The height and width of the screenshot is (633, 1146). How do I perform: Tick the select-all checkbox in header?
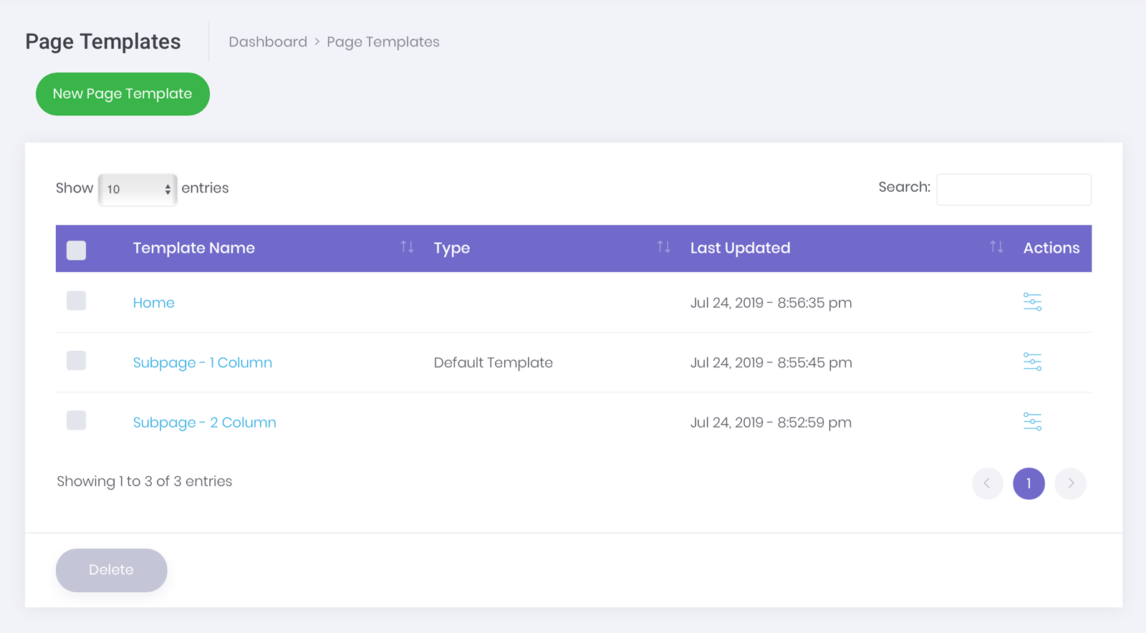76,250
